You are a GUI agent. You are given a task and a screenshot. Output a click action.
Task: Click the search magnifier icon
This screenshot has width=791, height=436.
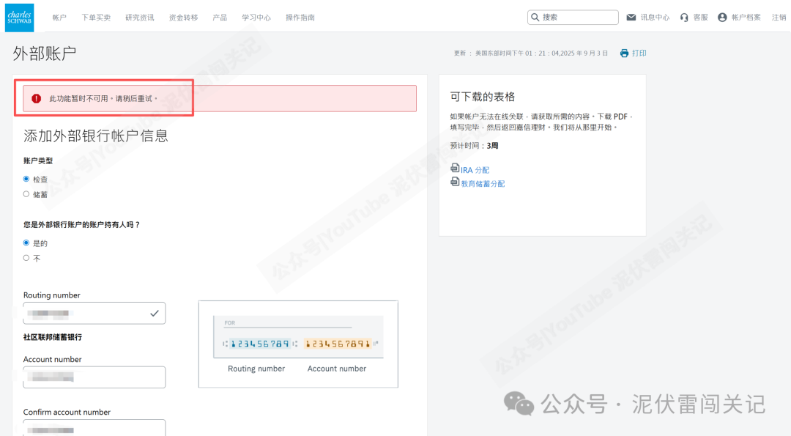point(535,16)
